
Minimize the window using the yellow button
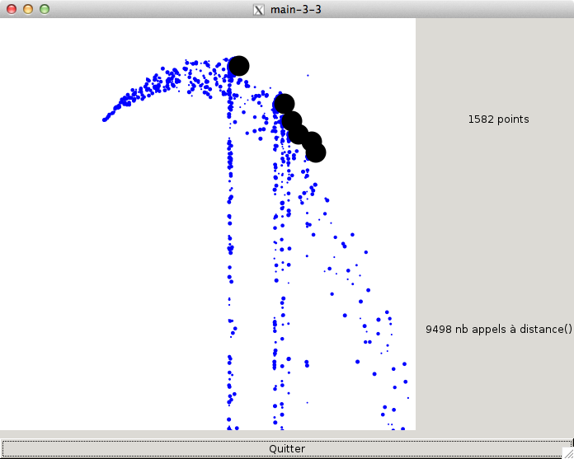click(x=27, y=9)
